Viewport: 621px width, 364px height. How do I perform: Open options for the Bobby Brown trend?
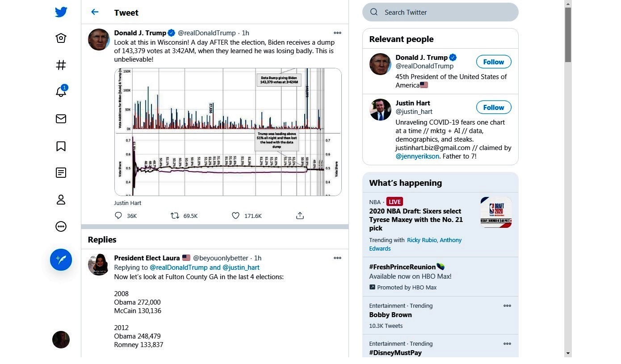click(x=507, y=305)
